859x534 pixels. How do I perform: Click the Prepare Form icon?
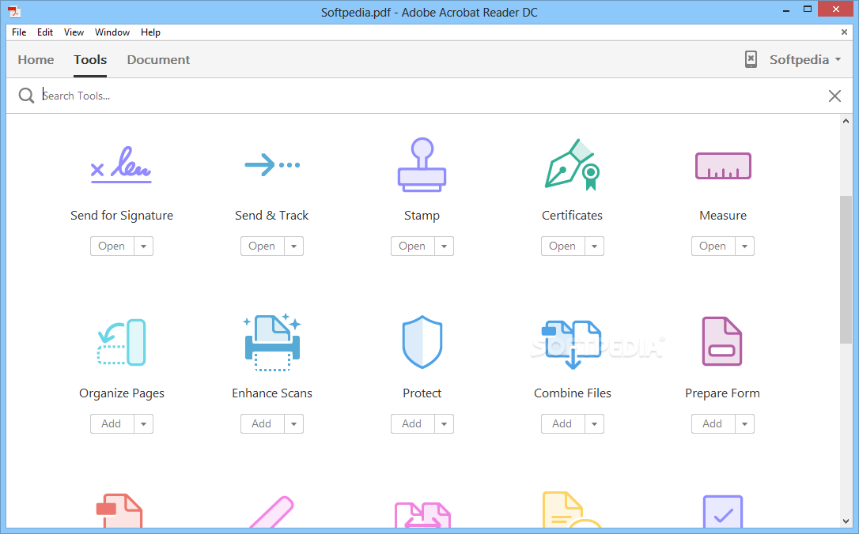click(722, 341)
